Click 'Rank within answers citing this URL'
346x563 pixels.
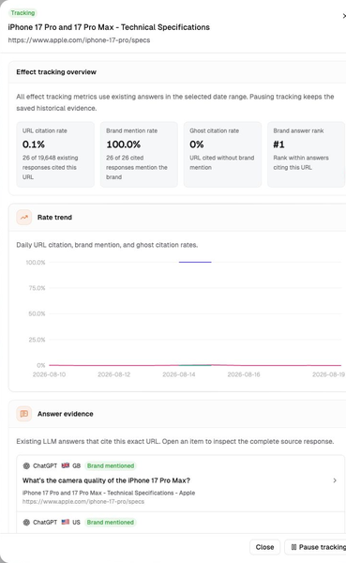[x=301, y=162]
